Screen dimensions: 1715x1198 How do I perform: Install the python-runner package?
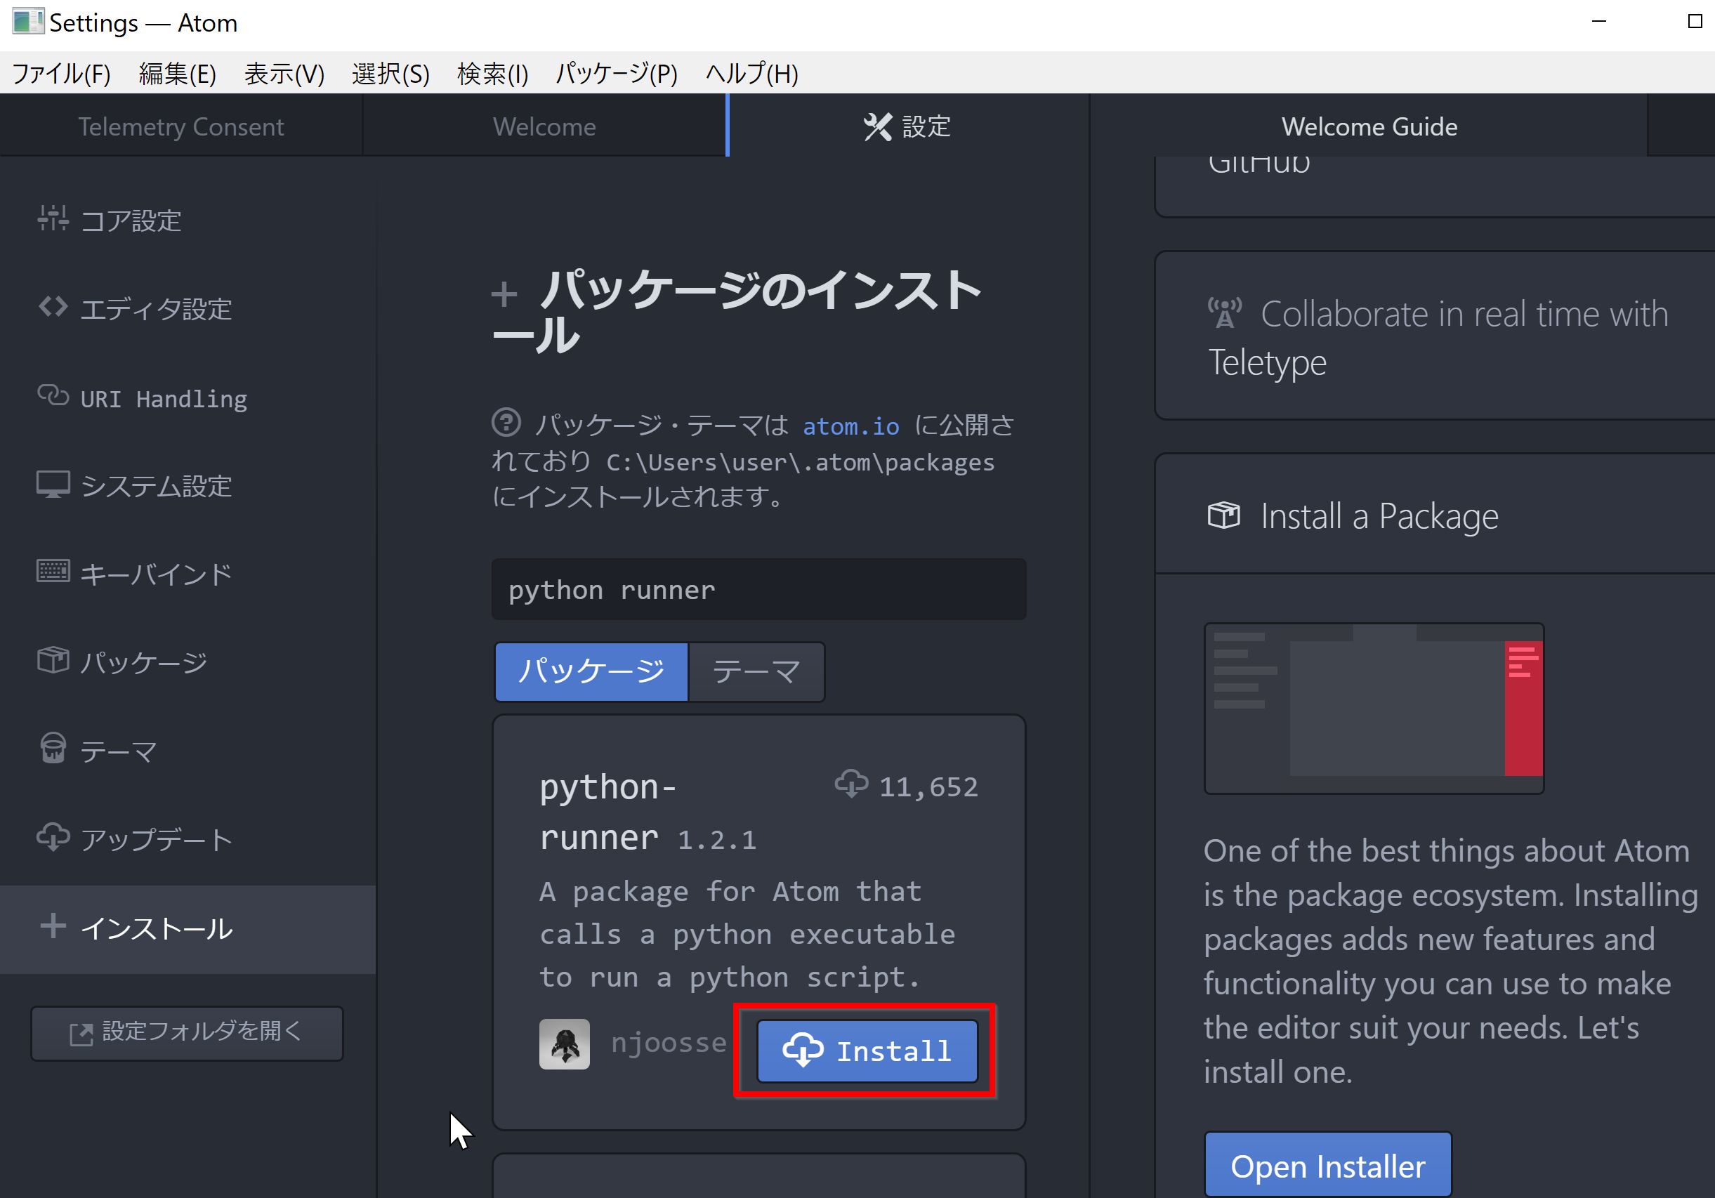867,1051
